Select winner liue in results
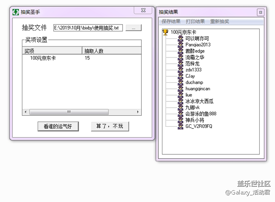 point(189,95)
